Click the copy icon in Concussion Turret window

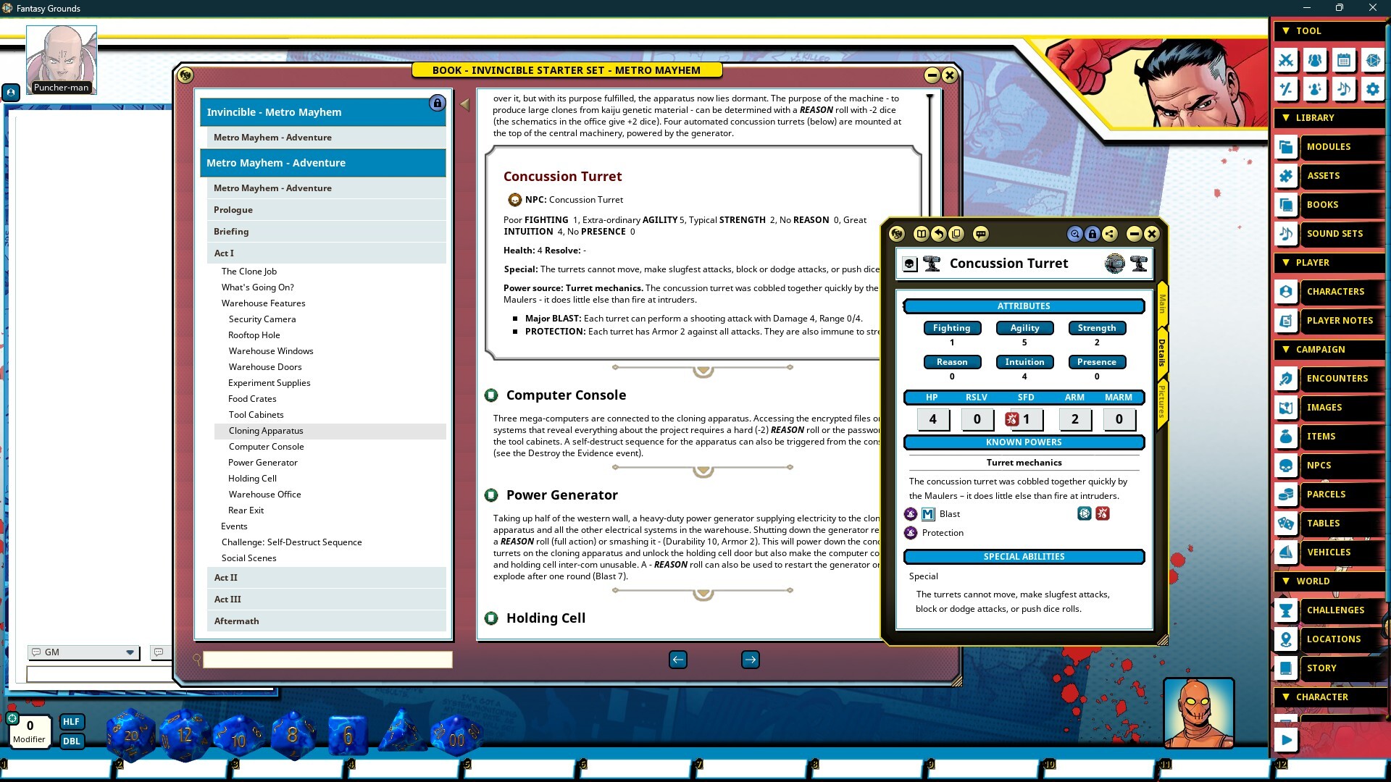point(956,234)
